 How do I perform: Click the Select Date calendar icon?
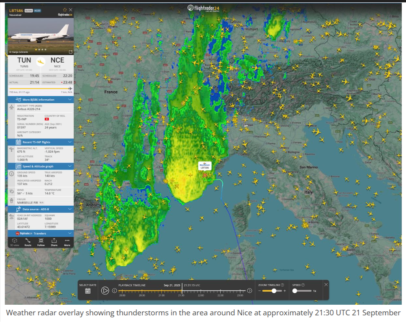(88, 291)
